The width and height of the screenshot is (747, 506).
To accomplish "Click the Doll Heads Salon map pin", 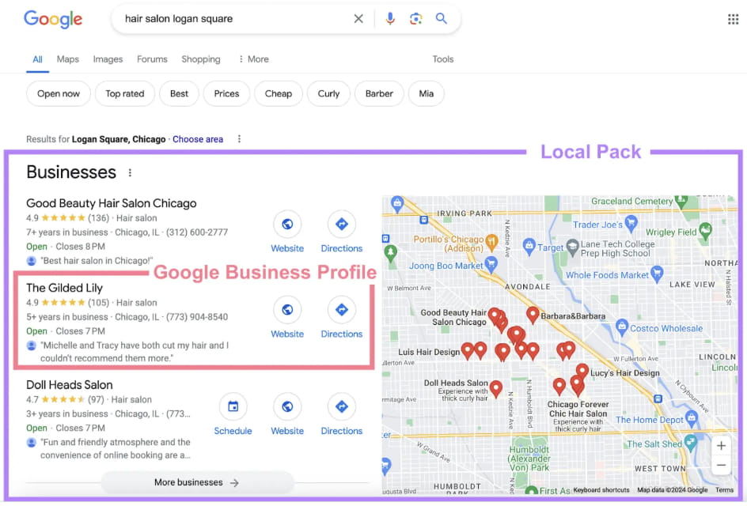I will [x=496, y=388].
